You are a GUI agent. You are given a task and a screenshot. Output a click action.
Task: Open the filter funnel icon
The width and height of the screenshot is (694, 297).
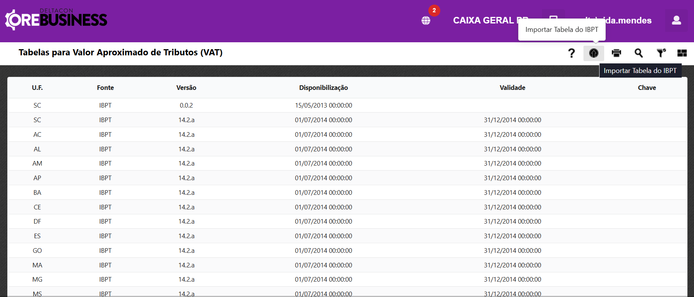661,53
